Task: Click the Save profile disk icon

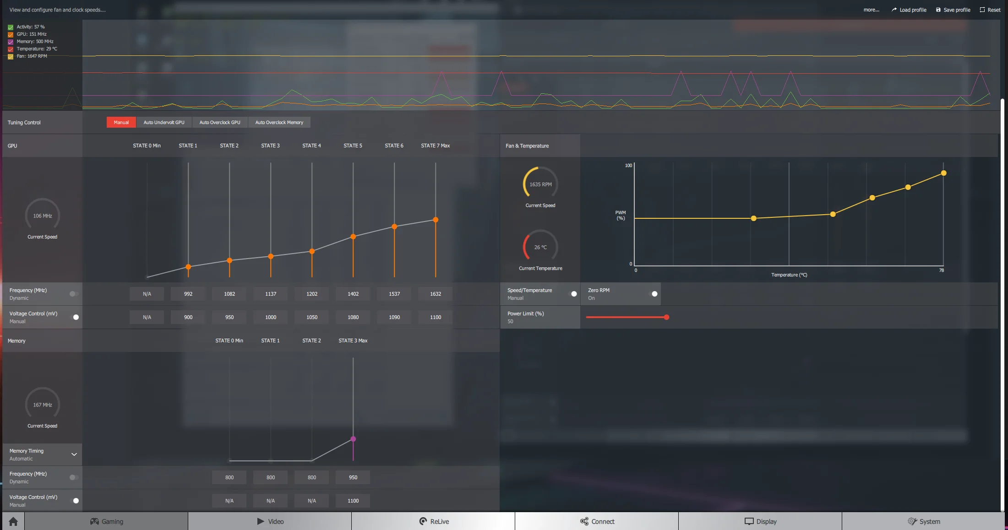Action: 938,10
